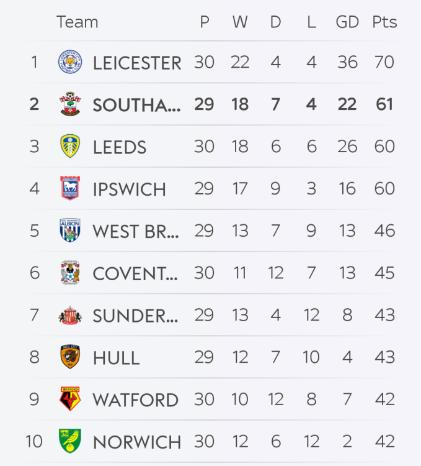Image resolution: width=421 pixels, height=466 pixels.
Task: Select the NORWICH team name
Action: coord(137,442)
